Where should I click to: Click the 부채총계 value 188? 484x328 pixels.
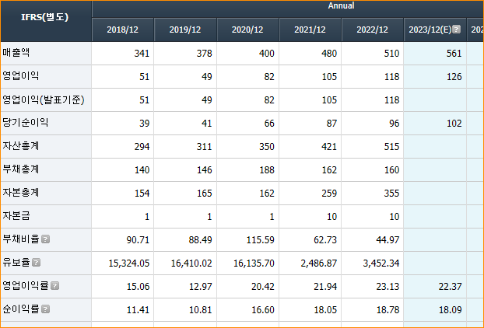[267, 170]
